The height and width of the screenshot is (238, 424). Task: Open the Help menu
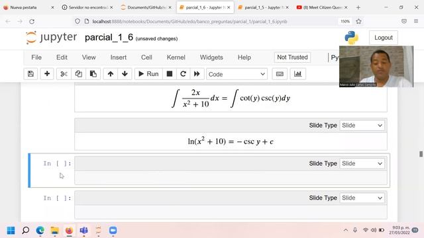[x=244, y=58]
